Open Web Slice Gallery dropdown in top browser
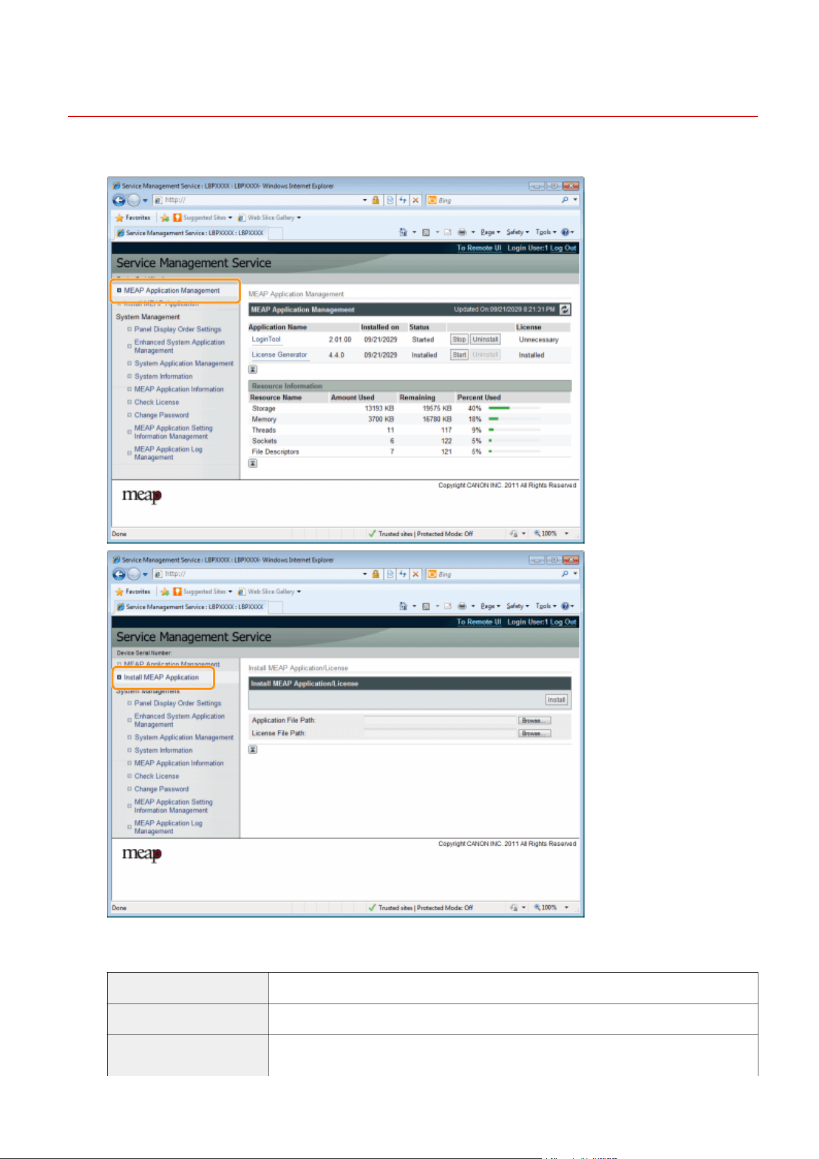 [x=270, y=217]
